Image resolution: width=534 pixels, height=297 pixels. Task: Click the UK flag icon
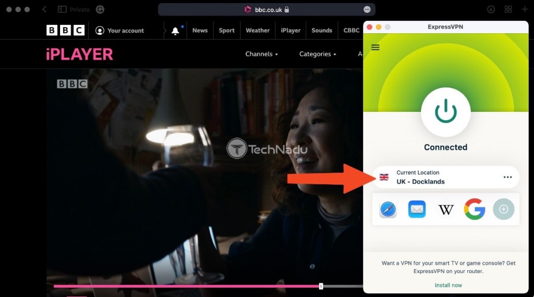384,177
